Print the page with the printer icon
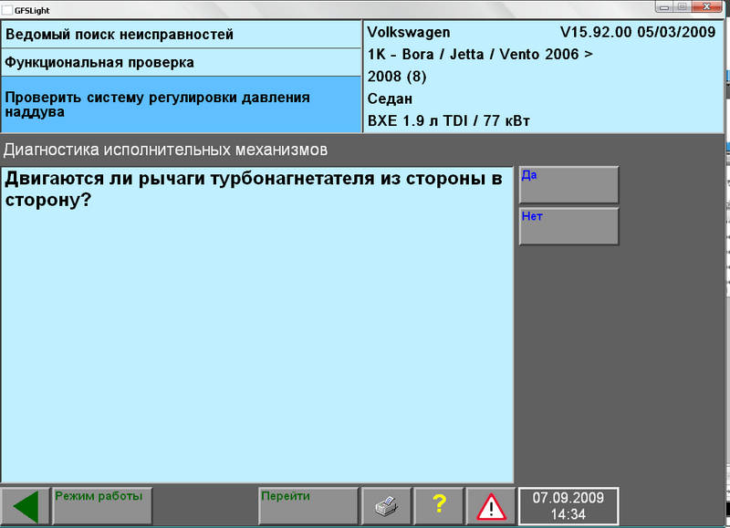The width and height of the screenshot is (730, 528). point(386,506)
